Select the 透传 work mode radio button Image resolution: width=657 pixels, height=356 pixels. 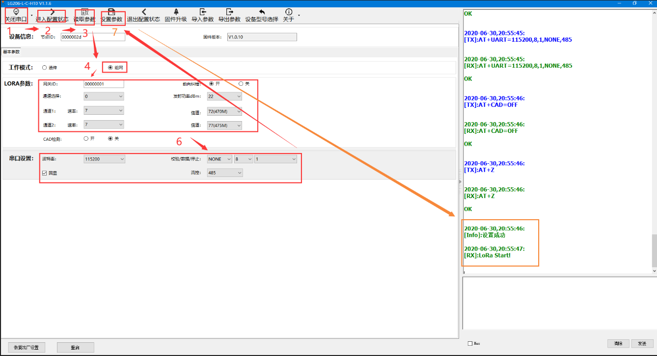pyautogui.click(x=45, y=68)
